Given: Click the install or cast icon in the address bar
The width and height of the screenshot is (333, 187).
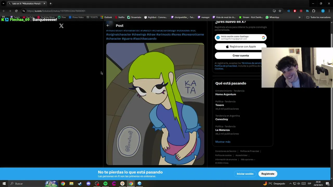Looking at the screenshot, I should pyautogui.click(x=274, y=11).
